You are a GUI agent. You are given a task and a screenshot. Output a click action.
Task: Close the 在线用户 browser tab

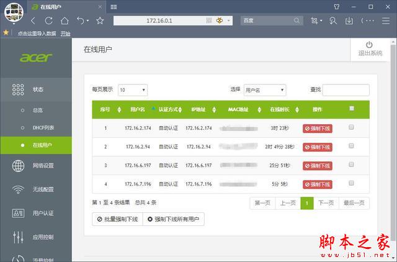[100, 7]
